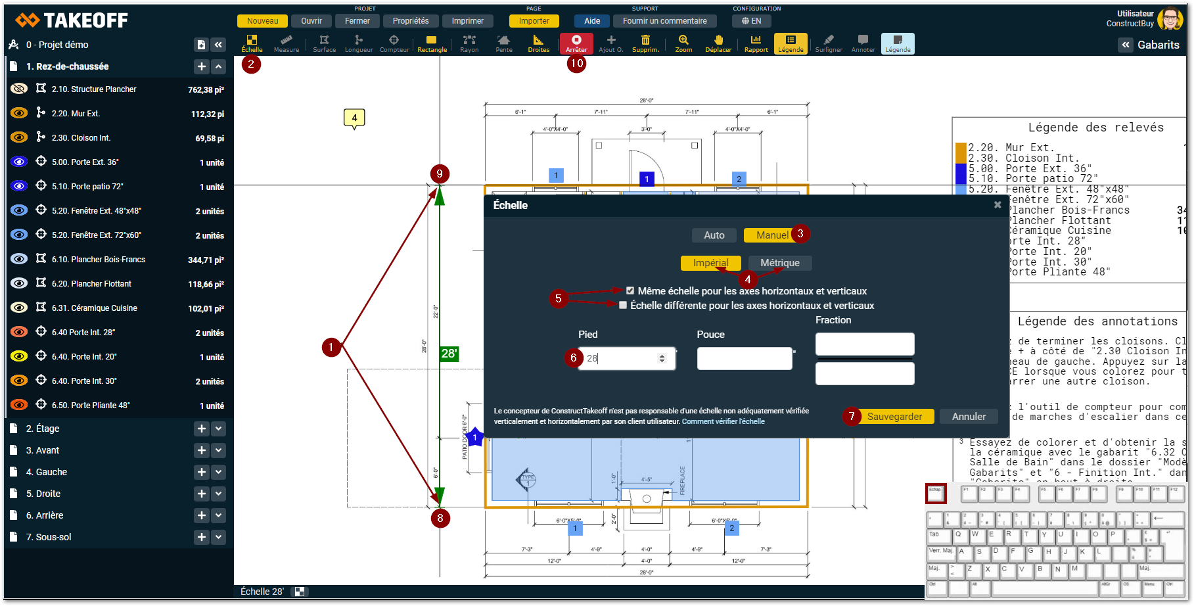Select the Déplacer hand tool

click(x=718, y=43)
